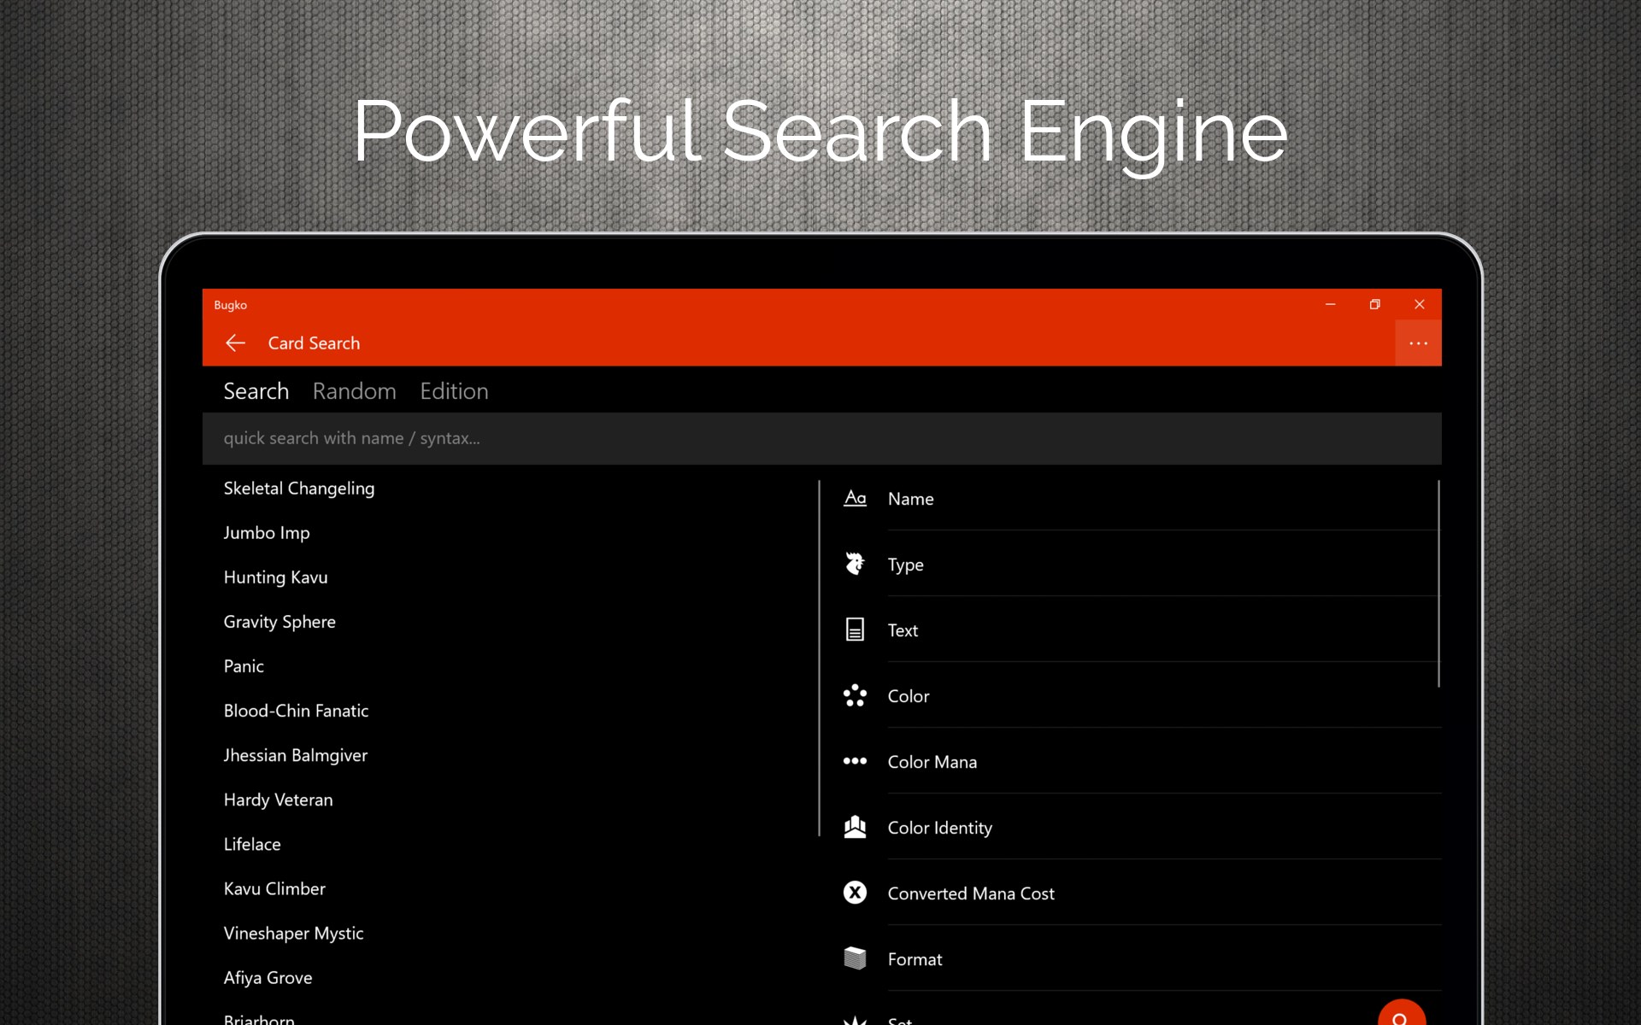Screen dimensions: 1641x1025
Task: Switch to the Edition tab
Action: [x=454, y=391]
